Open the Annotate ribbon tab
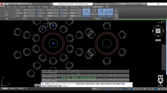 pos(22,7)
